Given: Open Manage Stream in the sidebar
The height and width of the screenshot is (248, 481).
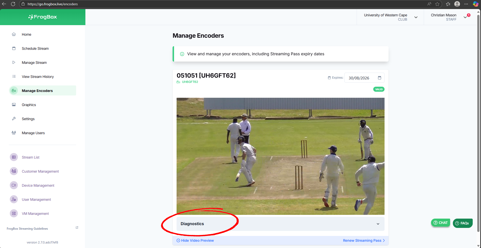Looking at the screenshot, I should click(34, 63).
